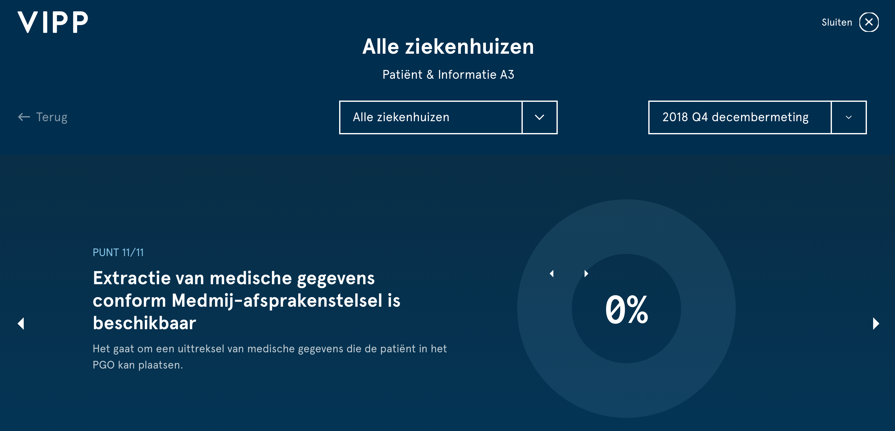This screenshot has width=895, height=431.
Task: Click the small left triangle inside the donut chart
Action: pyautogui.click(x=551, y=274)
